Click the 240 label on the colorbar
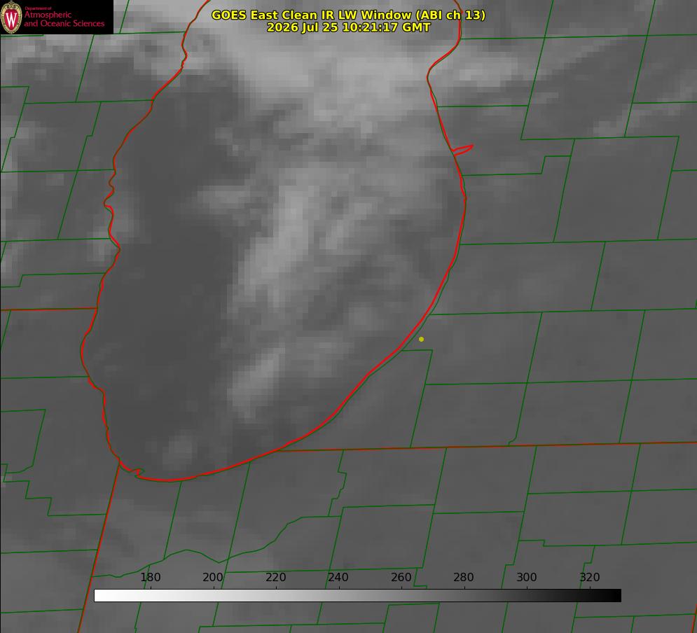 [x=338, y=577]
